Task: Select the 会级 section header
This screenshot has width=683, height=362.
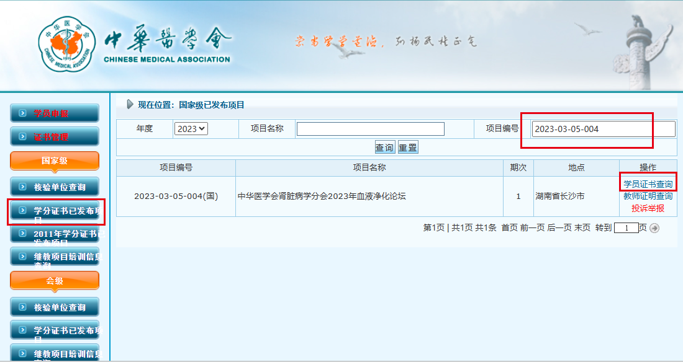Action: pyautogui.click(x=55, y=281)
